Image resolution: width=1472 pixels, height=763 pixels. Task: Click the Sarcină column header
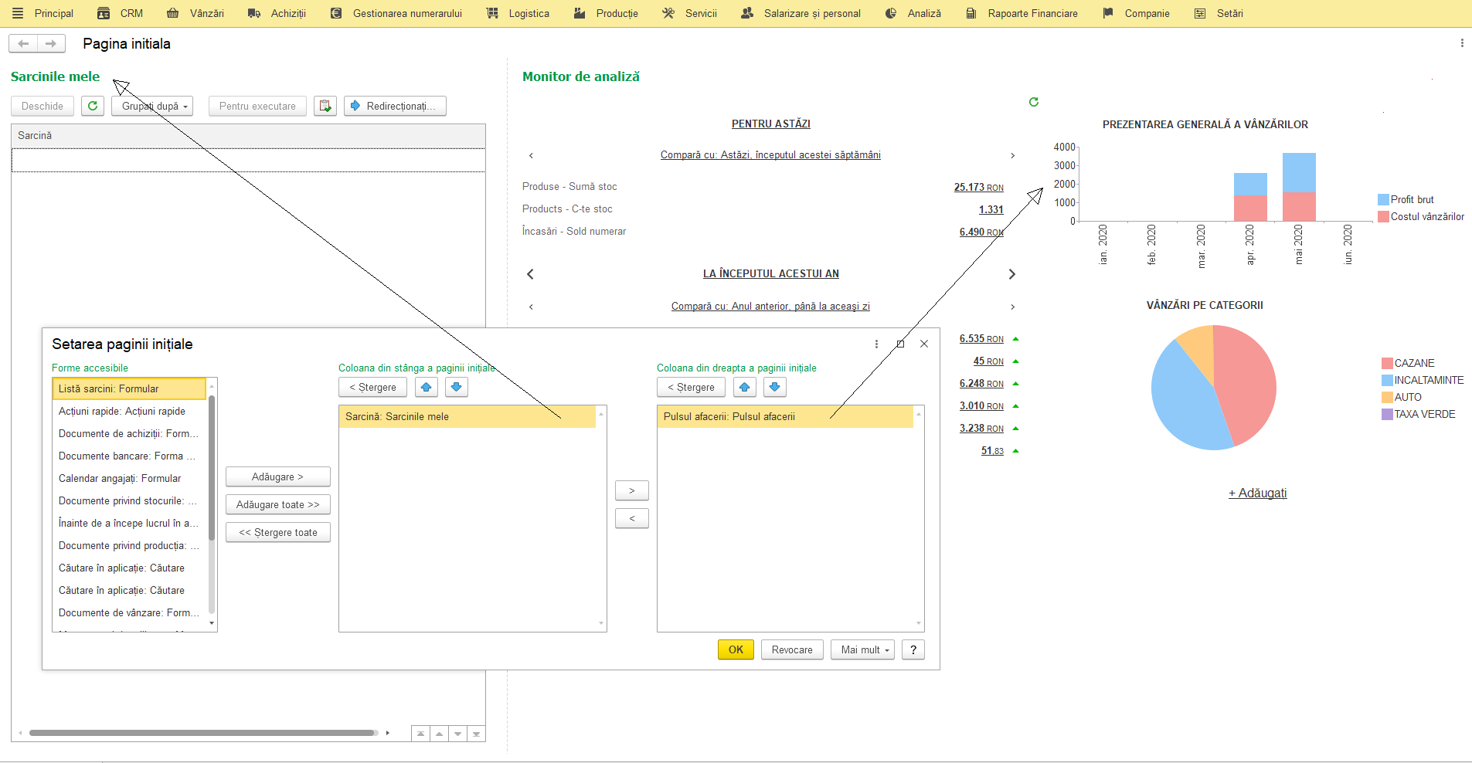coord(248,136)
